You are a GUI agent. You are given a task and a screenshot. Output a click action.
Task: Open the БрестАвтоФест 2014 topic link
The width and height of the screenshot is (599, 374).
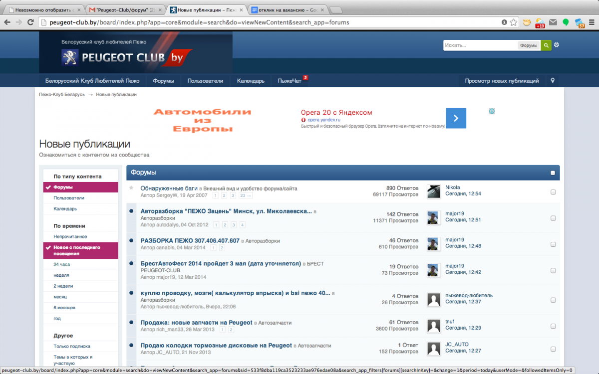[x=220, y=263]
